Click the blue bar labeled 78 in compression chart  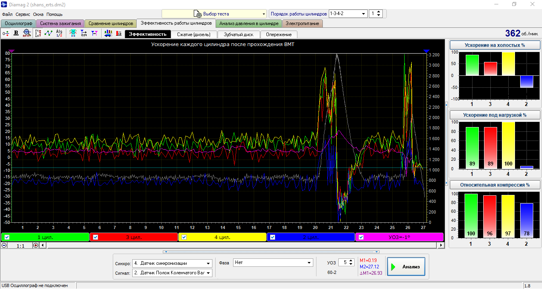click(526, 220)
